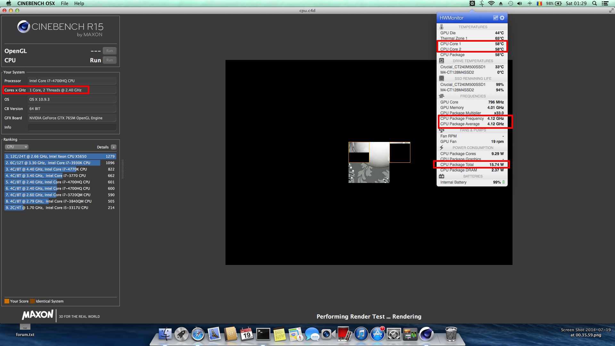Click the Processor field Intel Core i7-4700HQ
Viewport: 615px width, 346px height.
tap(72, 81)
